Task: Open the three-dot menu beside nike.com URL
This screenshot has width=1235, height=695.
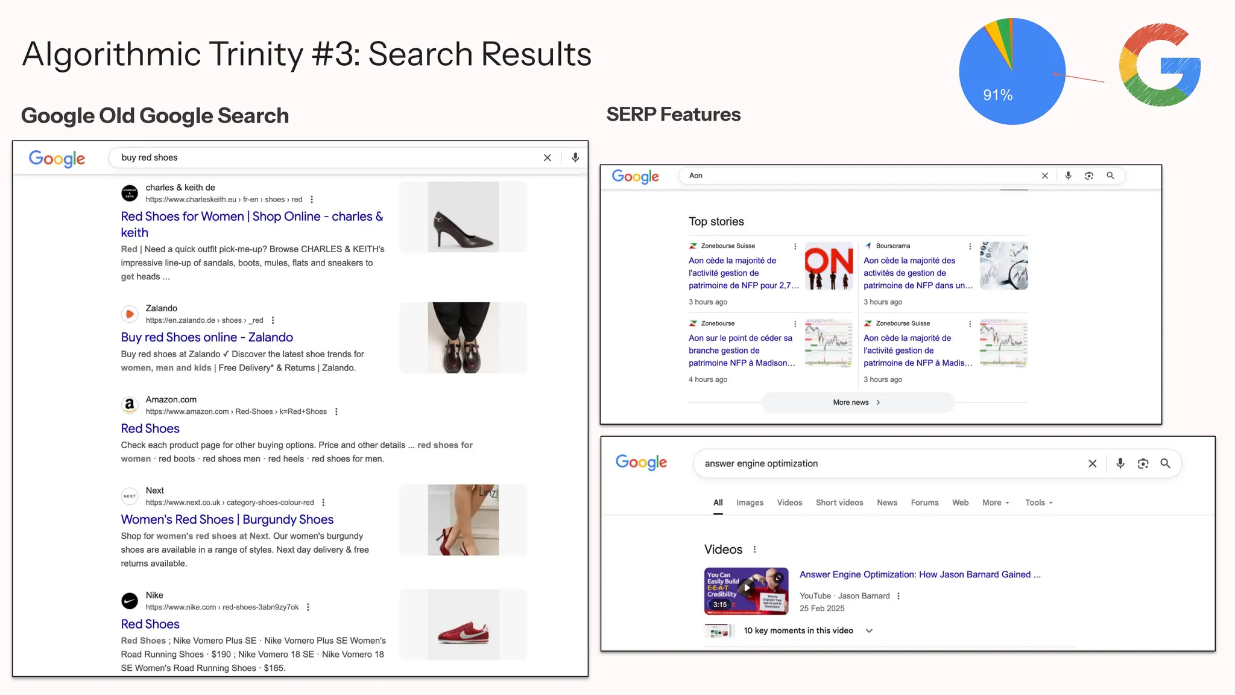Action: tap(308, 608)
